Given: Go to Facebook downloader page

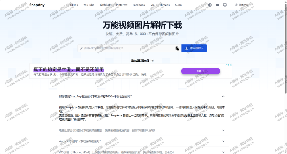Looking at the screenshot, I should pos(139,5).
